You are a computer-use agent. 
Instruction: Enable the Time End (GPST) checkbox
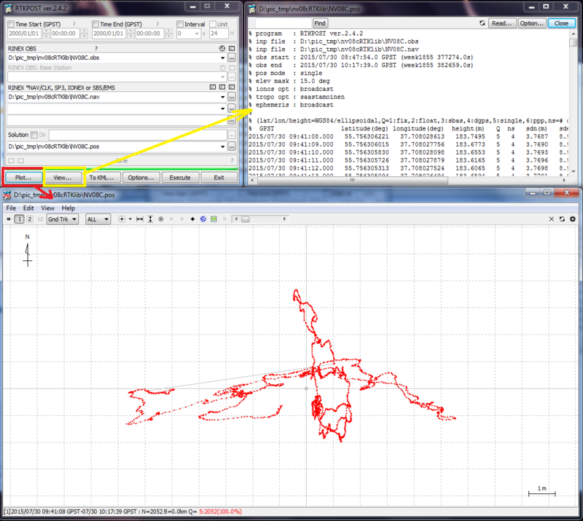pos(96,24)
